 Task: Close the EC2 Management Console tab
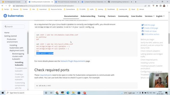tap(25, 2)
